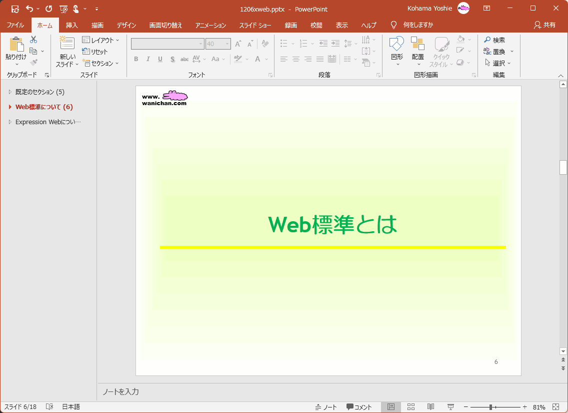The width and height of the screenshot is (568, 413).
Task: Undo the last action
Action: click(29, 9)
